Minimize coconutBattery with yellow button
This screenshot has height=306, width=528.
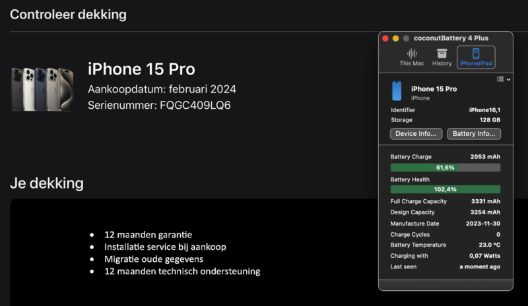pyautogui.click(x=395, y=38)
